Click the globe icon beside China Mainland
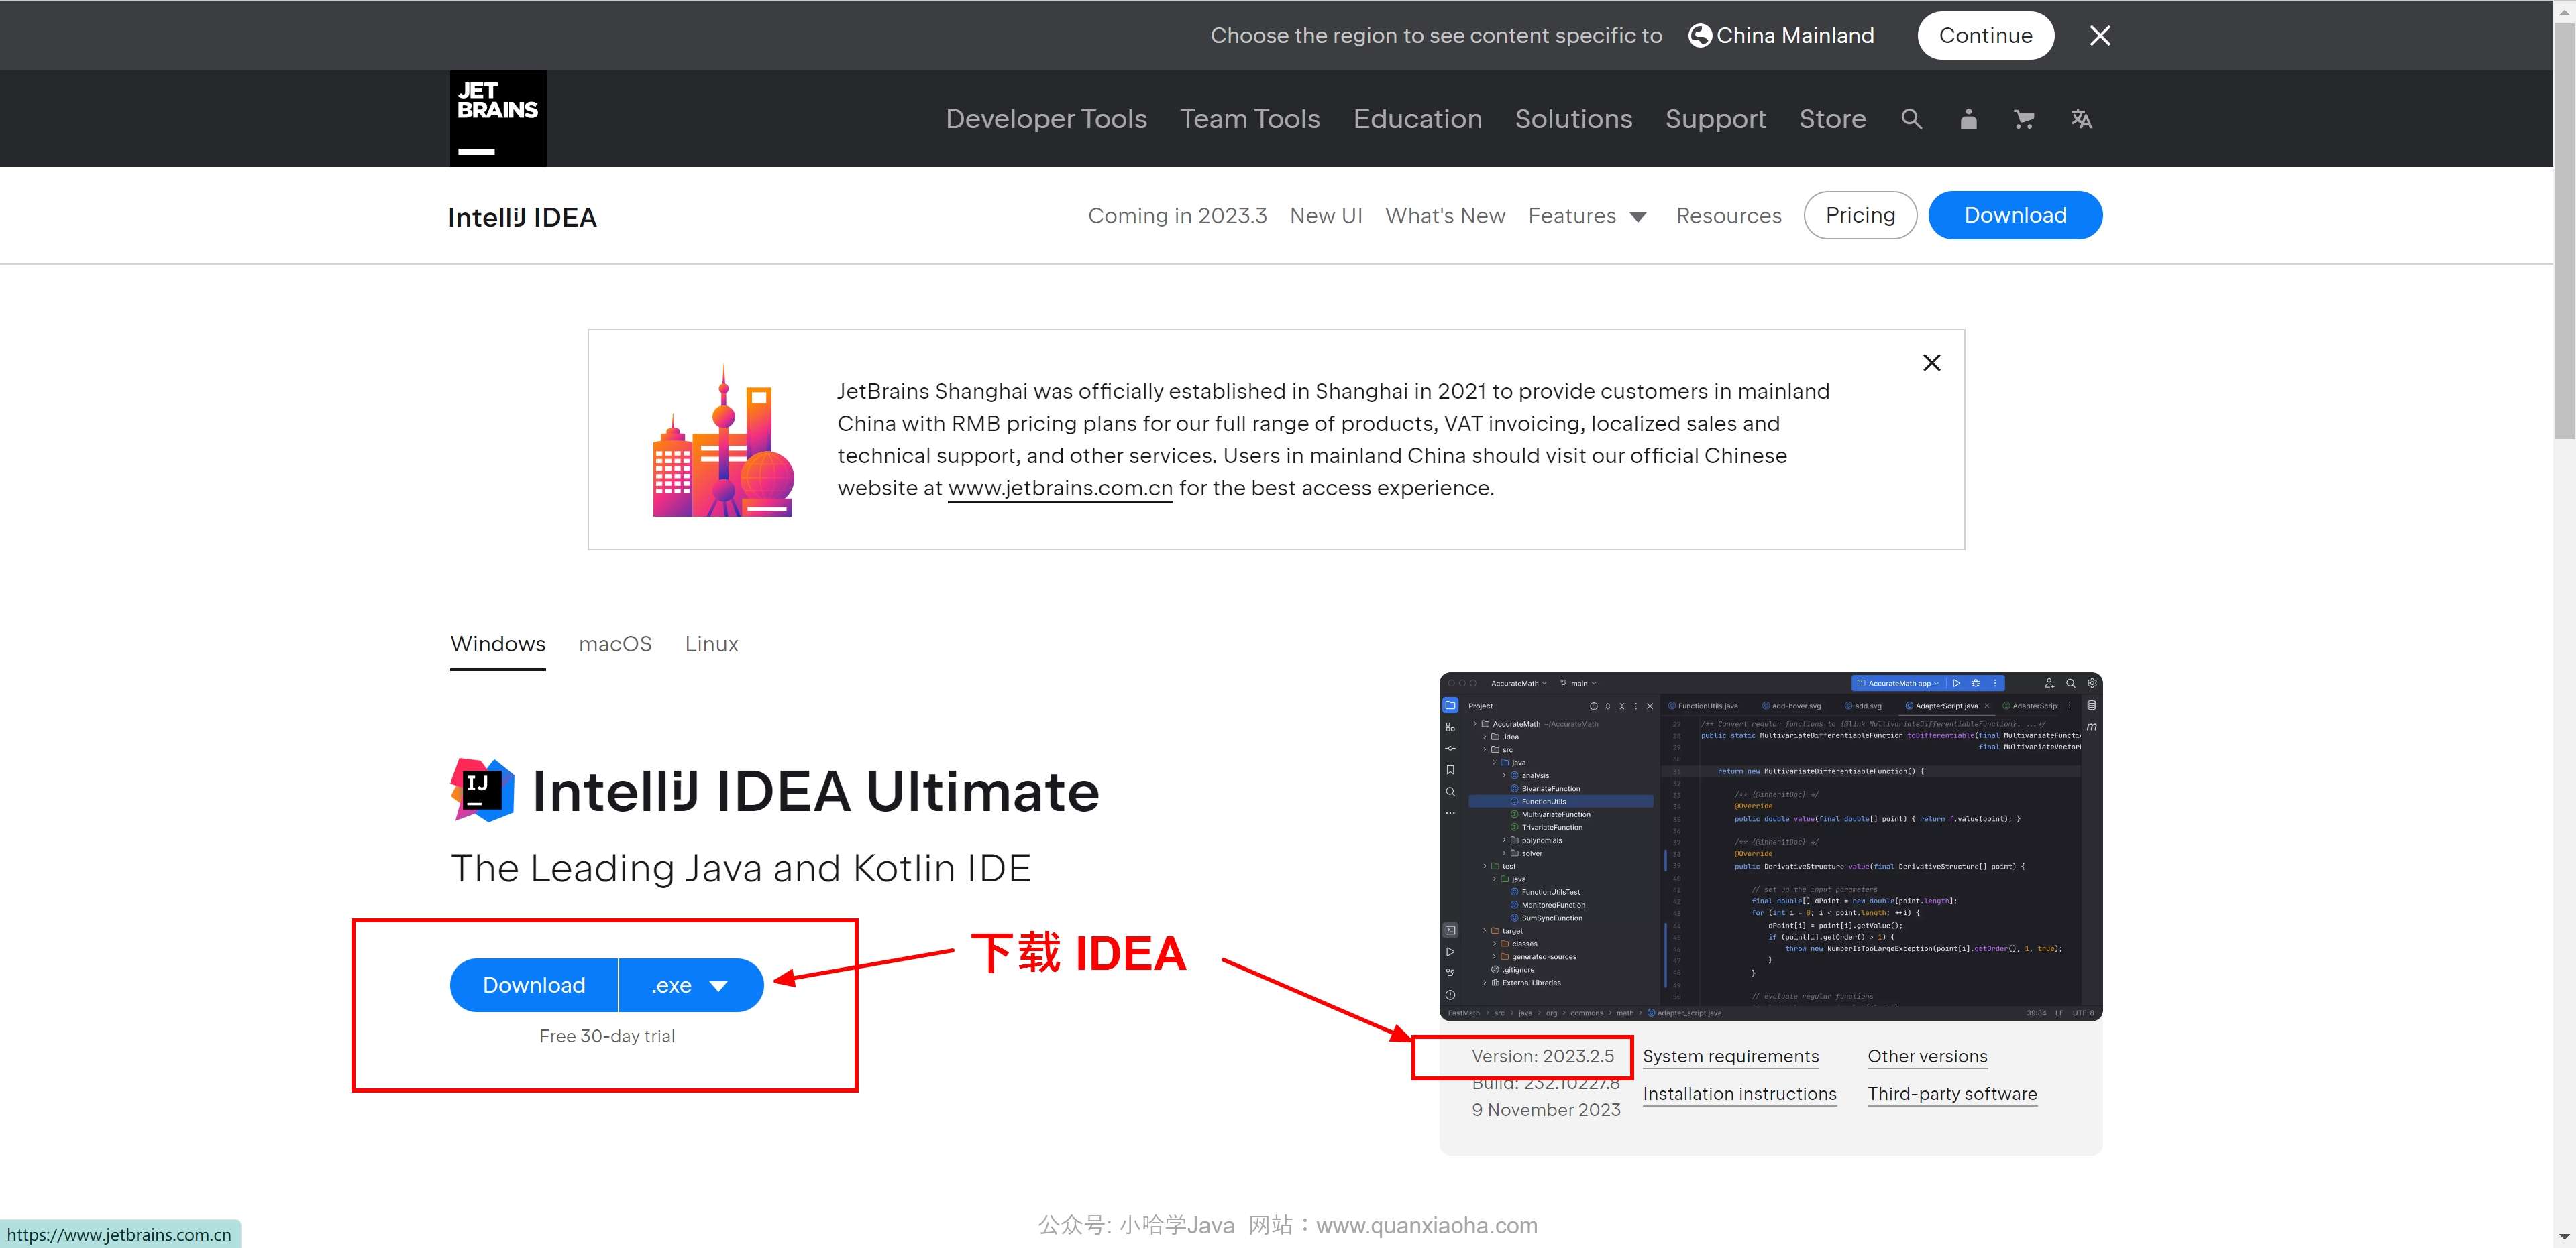2576x1248 pixels. 1699,36
